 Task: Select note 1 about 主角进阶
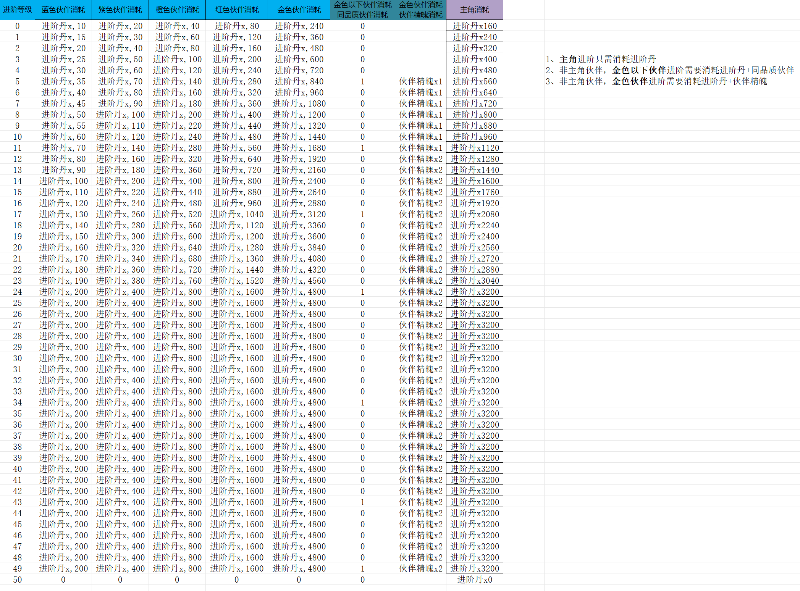click(x=601, y=59)
